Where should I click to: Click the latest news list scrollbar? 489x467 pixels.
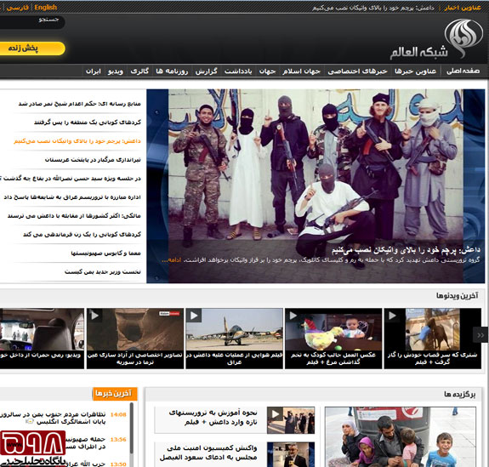tap(132, 428)
